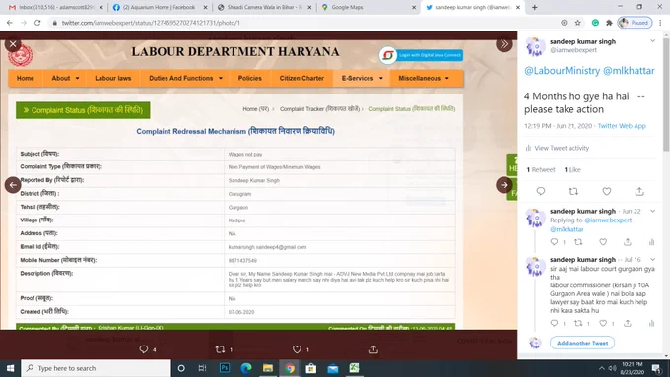Share the Jun 22 reply
Image resolution: width=670 pixels, height=377 pixels.
point(628,242)
